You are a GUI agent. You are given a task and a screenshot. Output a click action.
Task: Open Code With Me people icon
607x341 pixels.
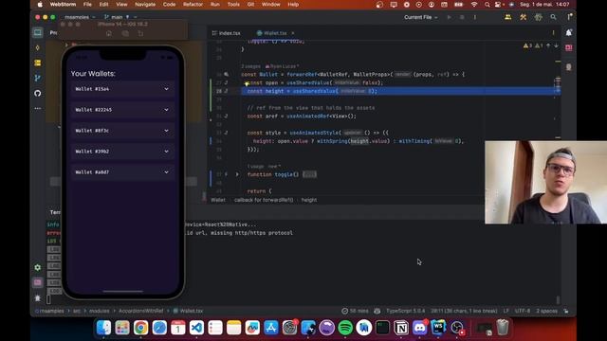508,17
